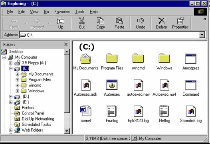Select Printers in the folder tree
Viewport: 210px width, 144px height.
coord(28,108)
